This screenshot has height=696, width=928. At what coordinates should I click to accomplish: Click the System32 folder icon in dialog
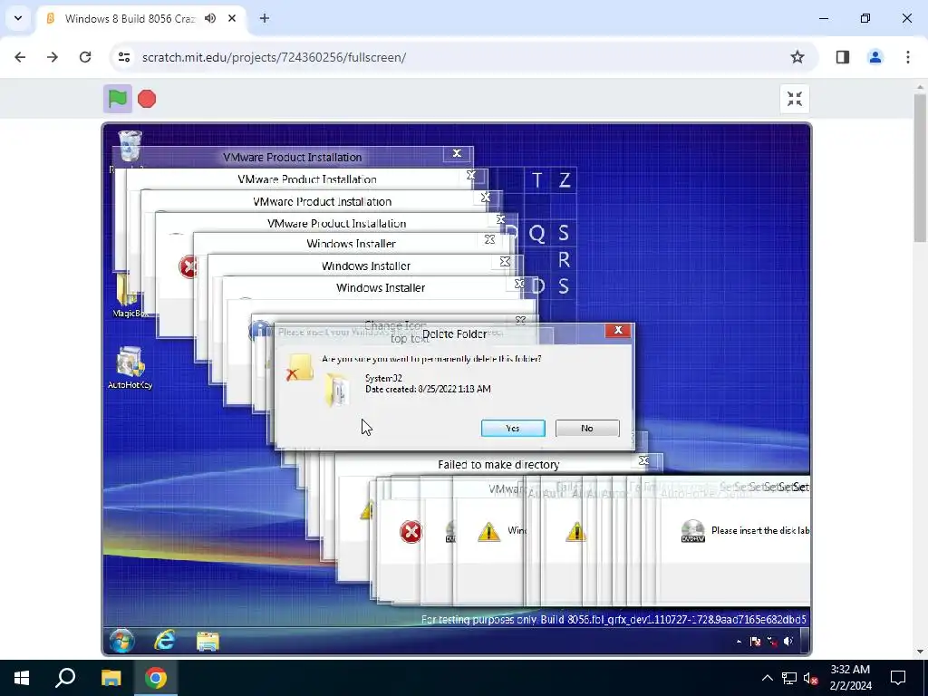pos(337,390)
